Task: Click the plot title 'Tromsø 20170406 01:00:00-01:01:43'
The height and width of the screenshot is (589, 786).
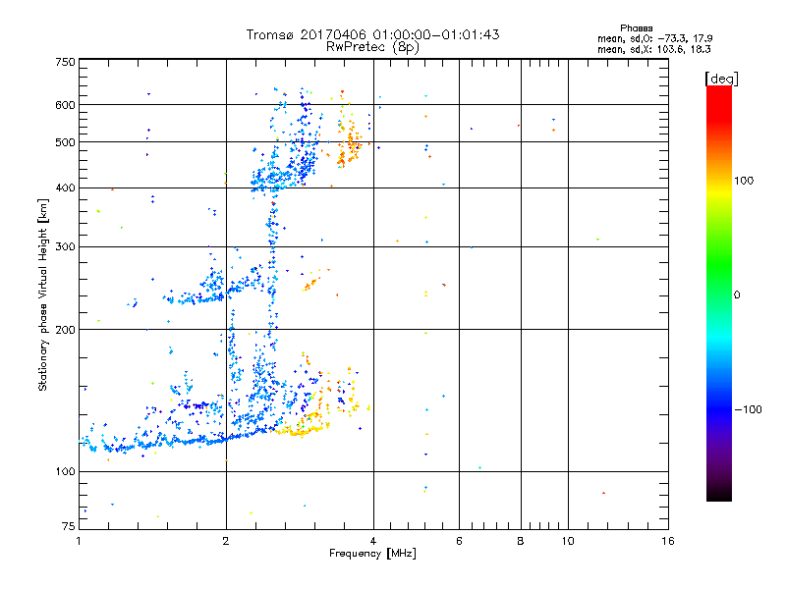Action: point(372,34)
